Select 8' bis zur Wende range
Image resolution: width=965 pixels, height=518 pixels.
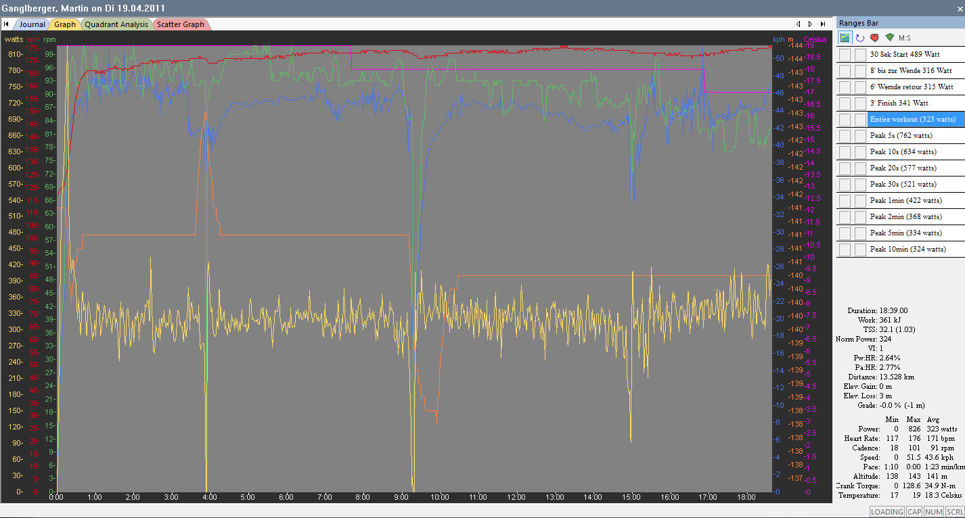910,70
